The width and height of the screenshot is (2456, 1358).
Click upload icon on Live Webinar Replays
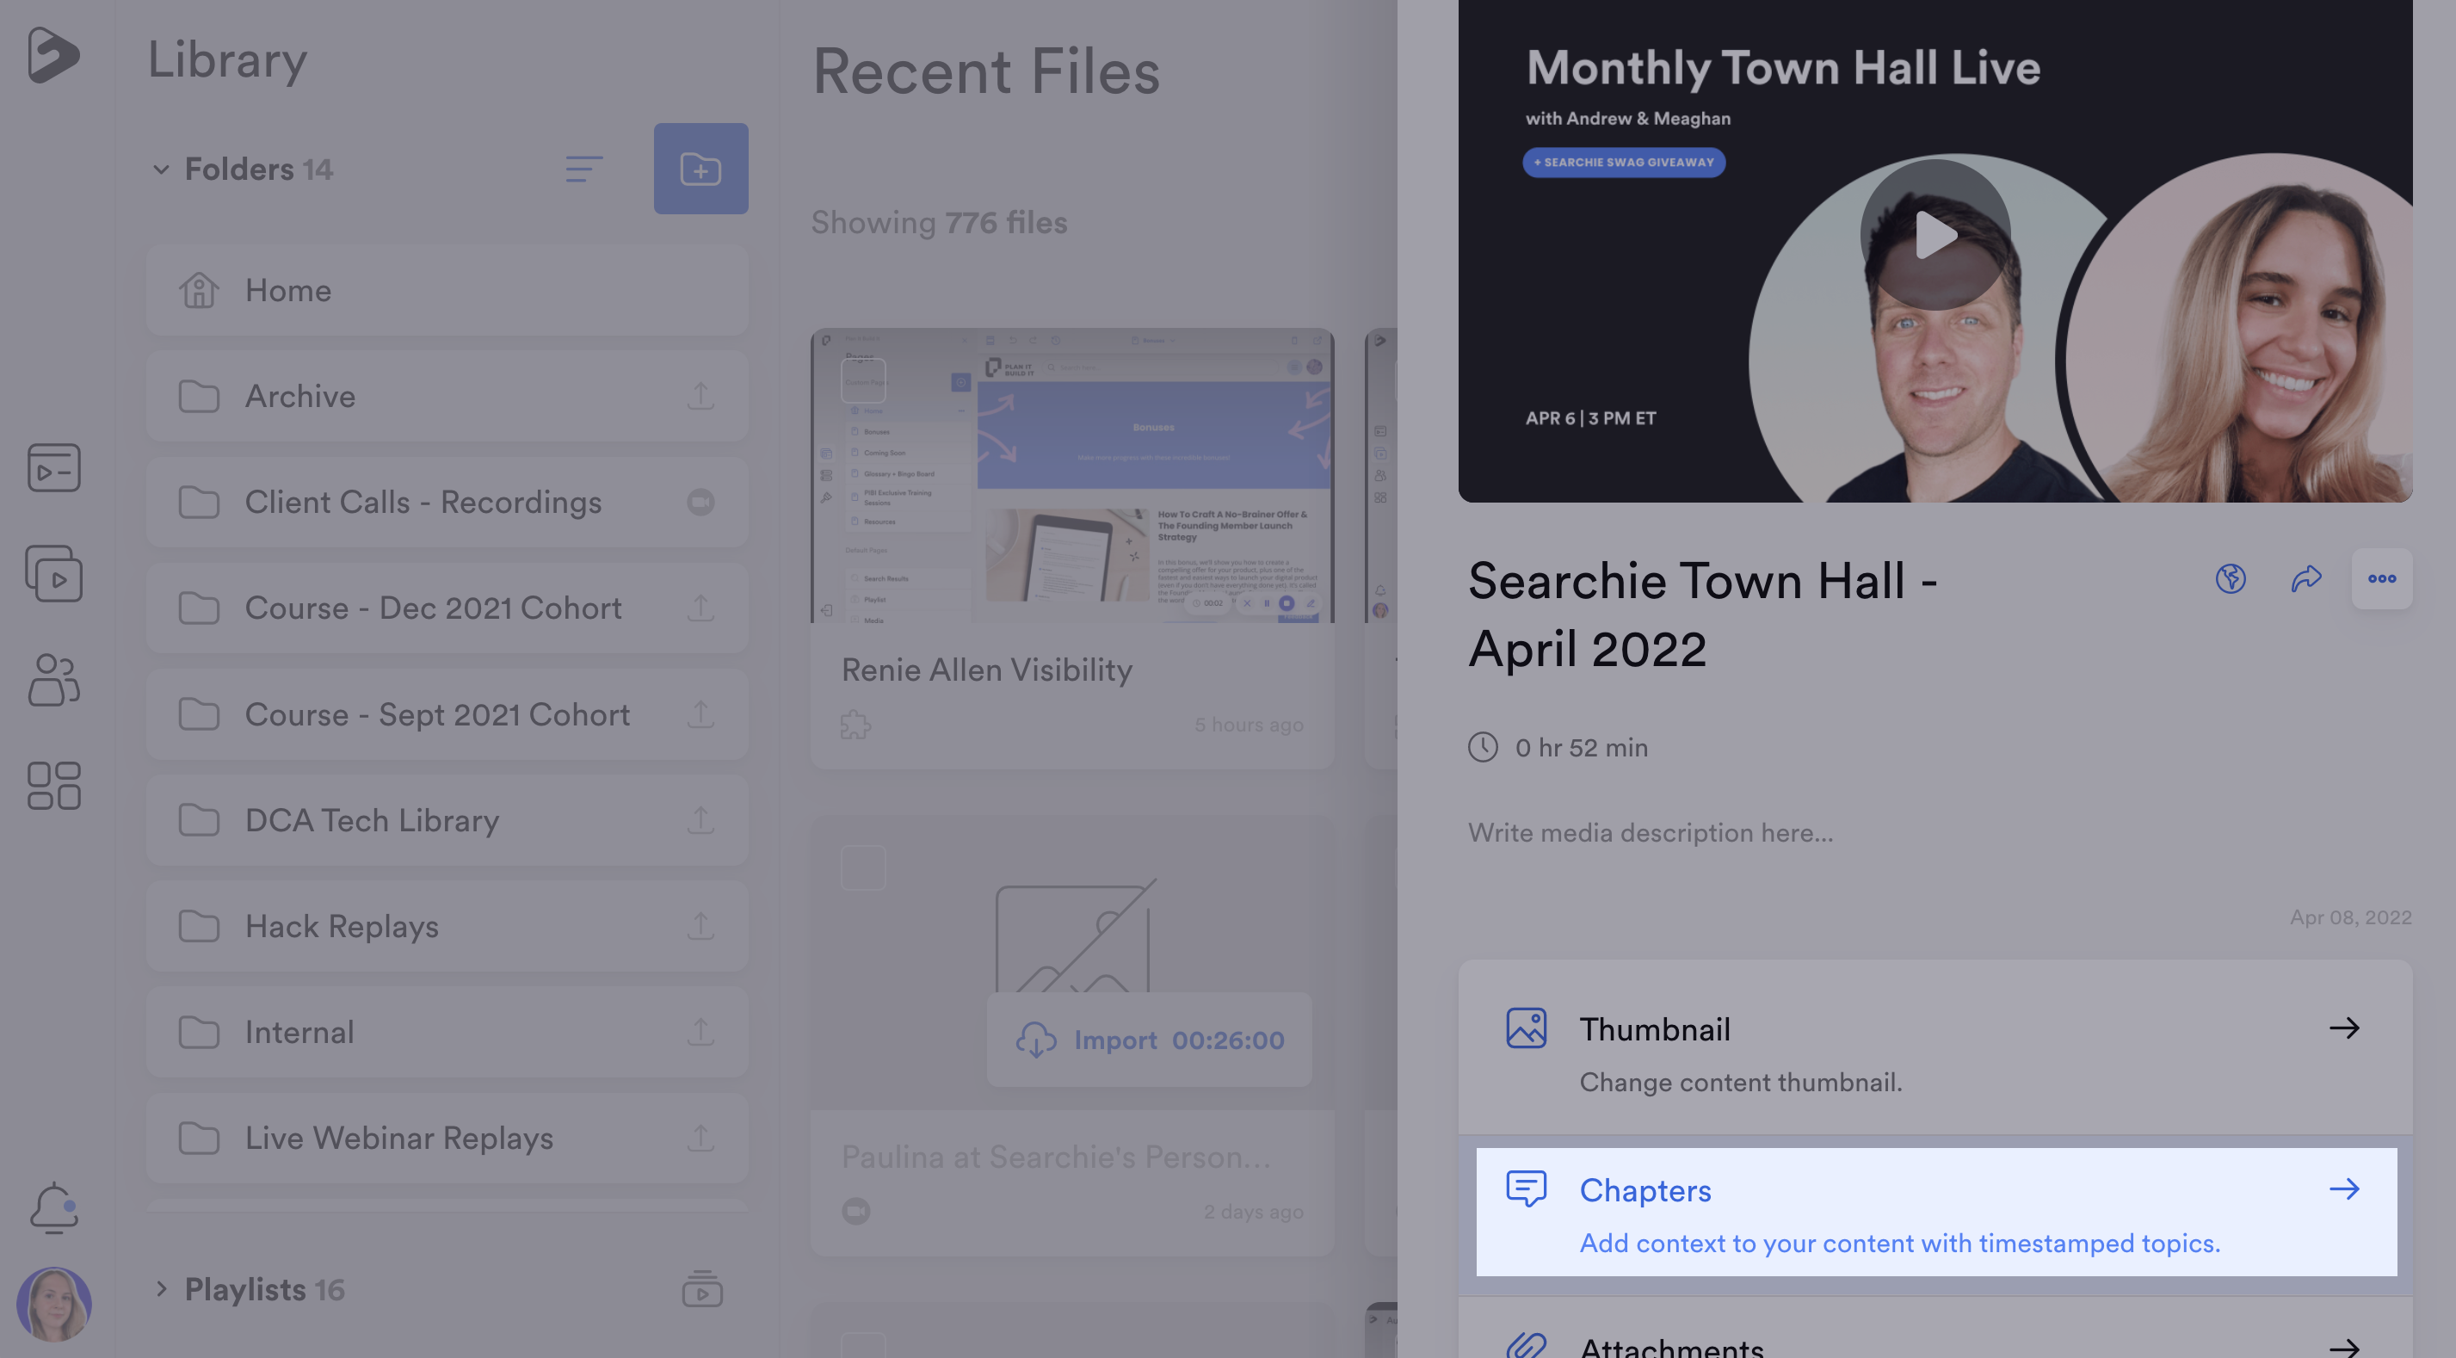[x=700, y=1138]
